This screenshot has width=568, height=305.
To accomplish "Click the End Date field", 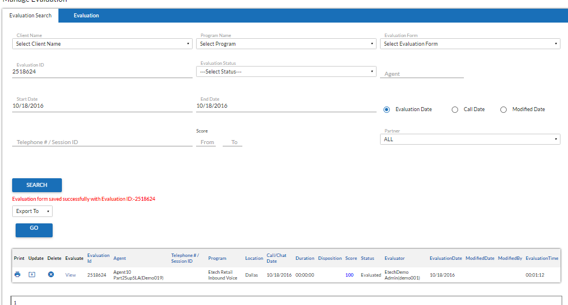I will tap(286, 106).
